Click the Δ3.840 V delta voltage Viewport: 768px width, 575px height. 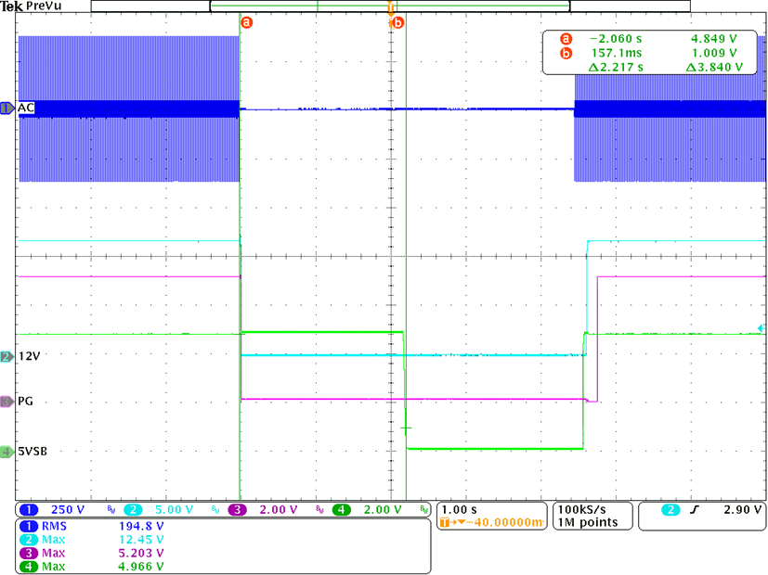[714, 67]
